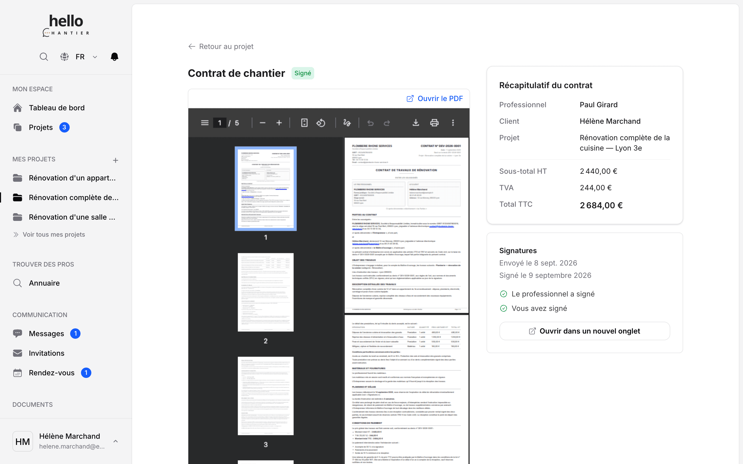Click the Rendez-vous calendar icon
Image resolution: width=743 pixels, height=464 pixels.
point(18,373)
